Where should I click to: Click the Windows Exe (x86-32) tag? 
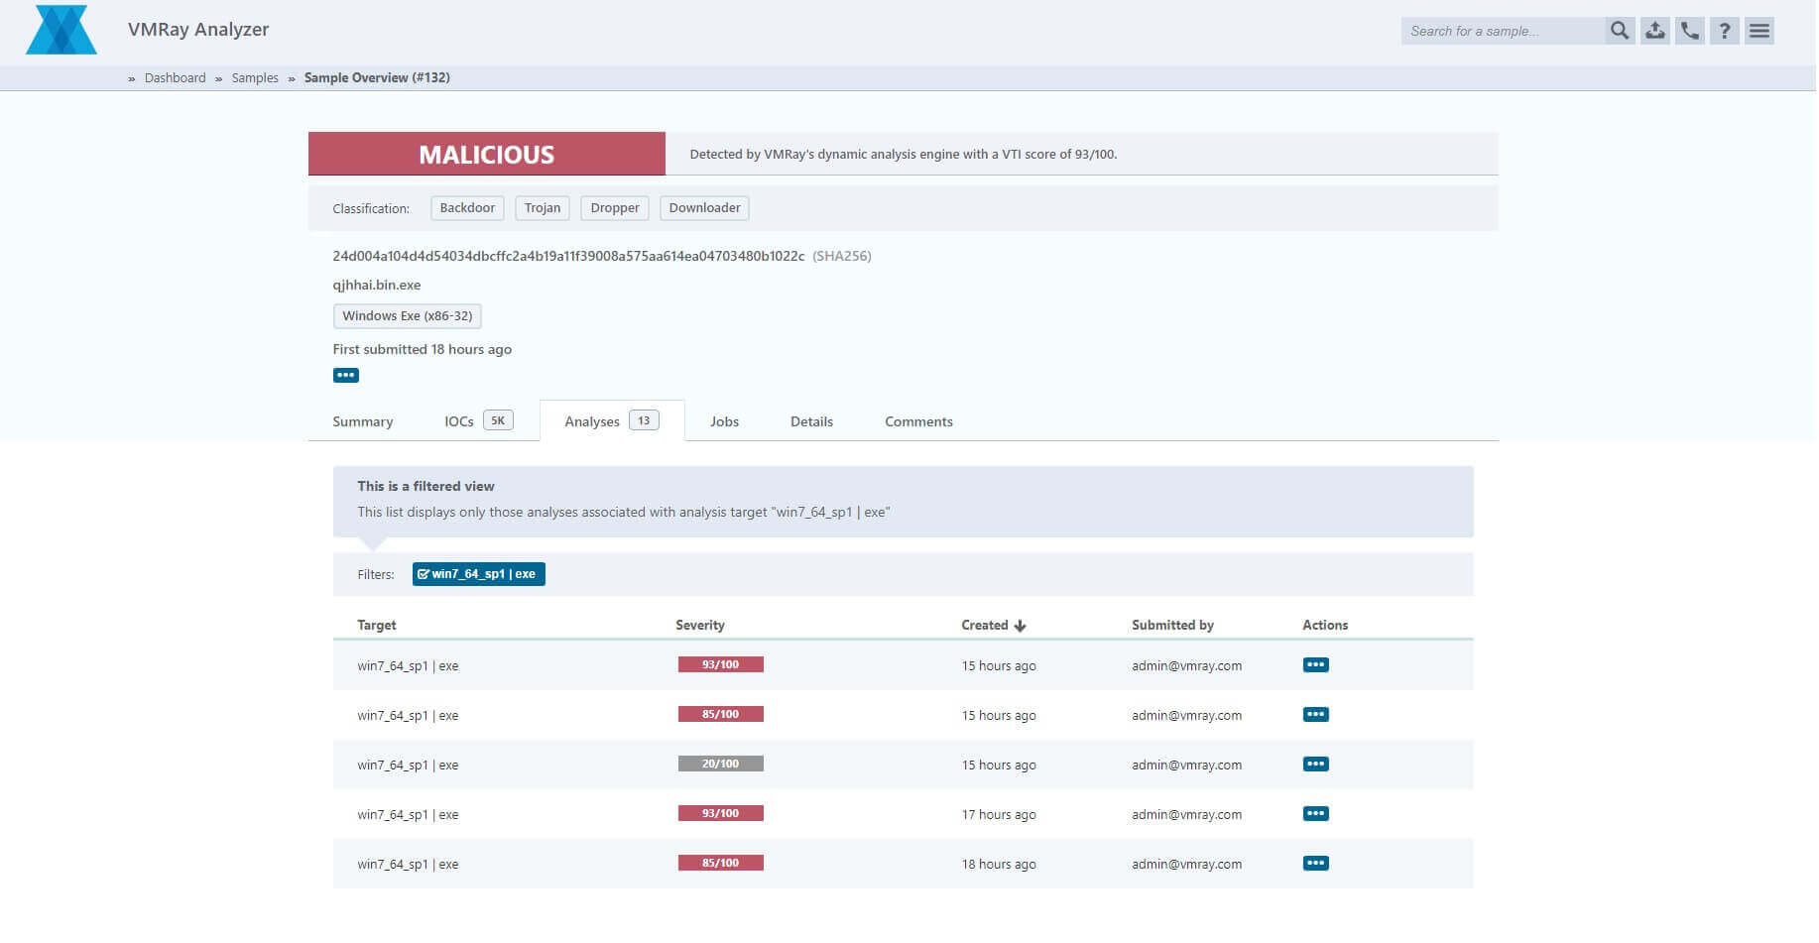click(408, 316)
